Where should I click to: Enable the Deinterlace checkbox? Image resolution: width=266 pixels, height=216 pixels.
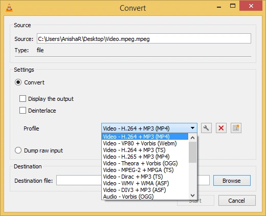pyautogui.click(x=23, y=111)
